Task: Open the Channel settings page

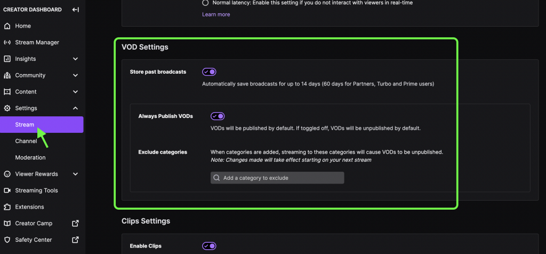Action: click(26, 141)
